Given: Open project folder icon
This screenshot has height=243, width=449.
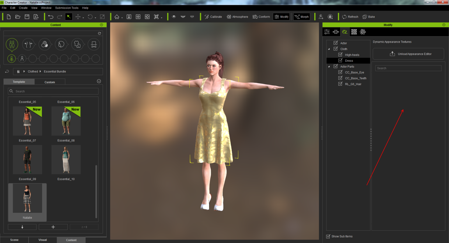Looking at the screenshot, I should (18, 17).
